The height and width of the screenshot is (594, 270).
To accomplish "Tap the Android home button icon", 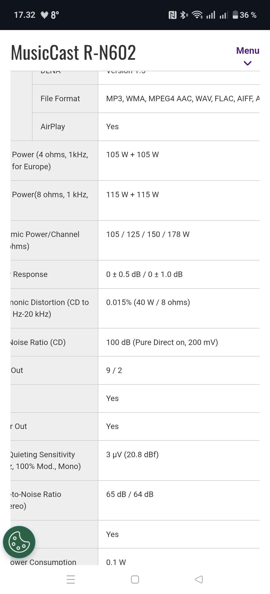I will pos(135,579).
